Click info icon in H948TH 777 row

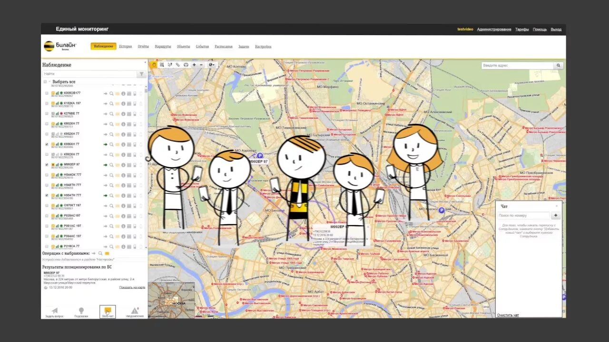tap(123, 185)
